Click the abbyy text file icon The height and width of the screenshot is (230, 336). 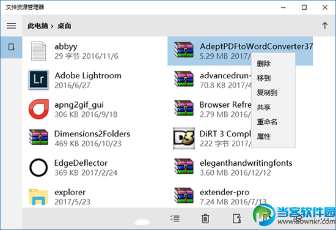click(38, 51)
